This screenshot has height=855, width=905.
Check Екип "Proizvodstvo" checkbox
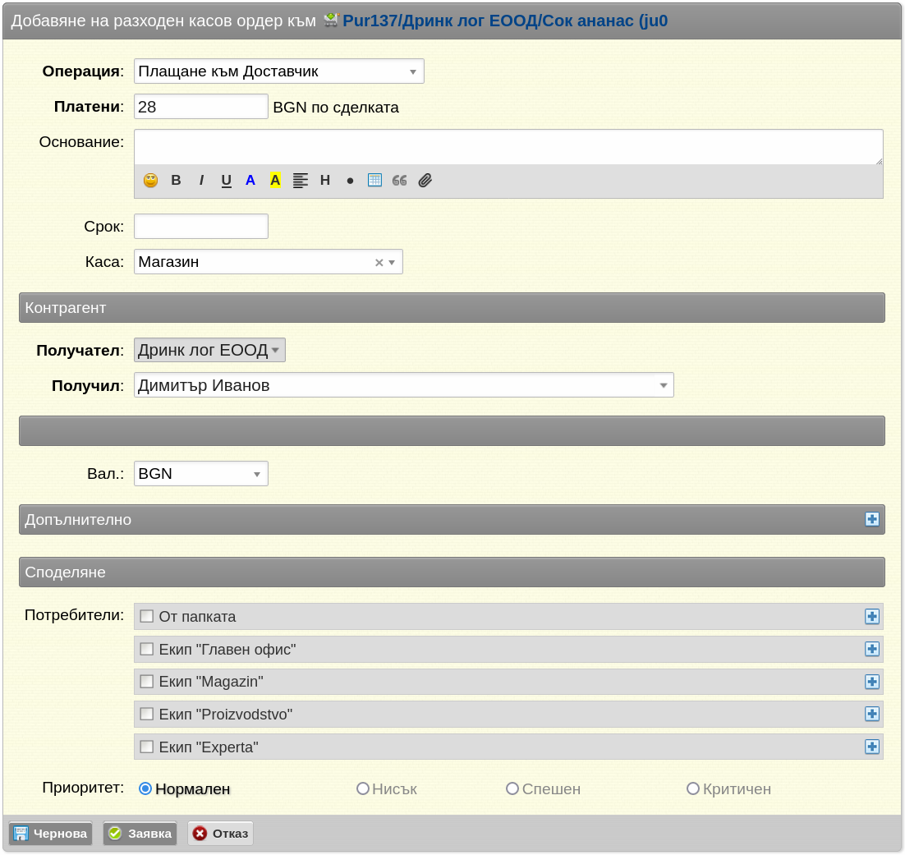coord(147,714)
